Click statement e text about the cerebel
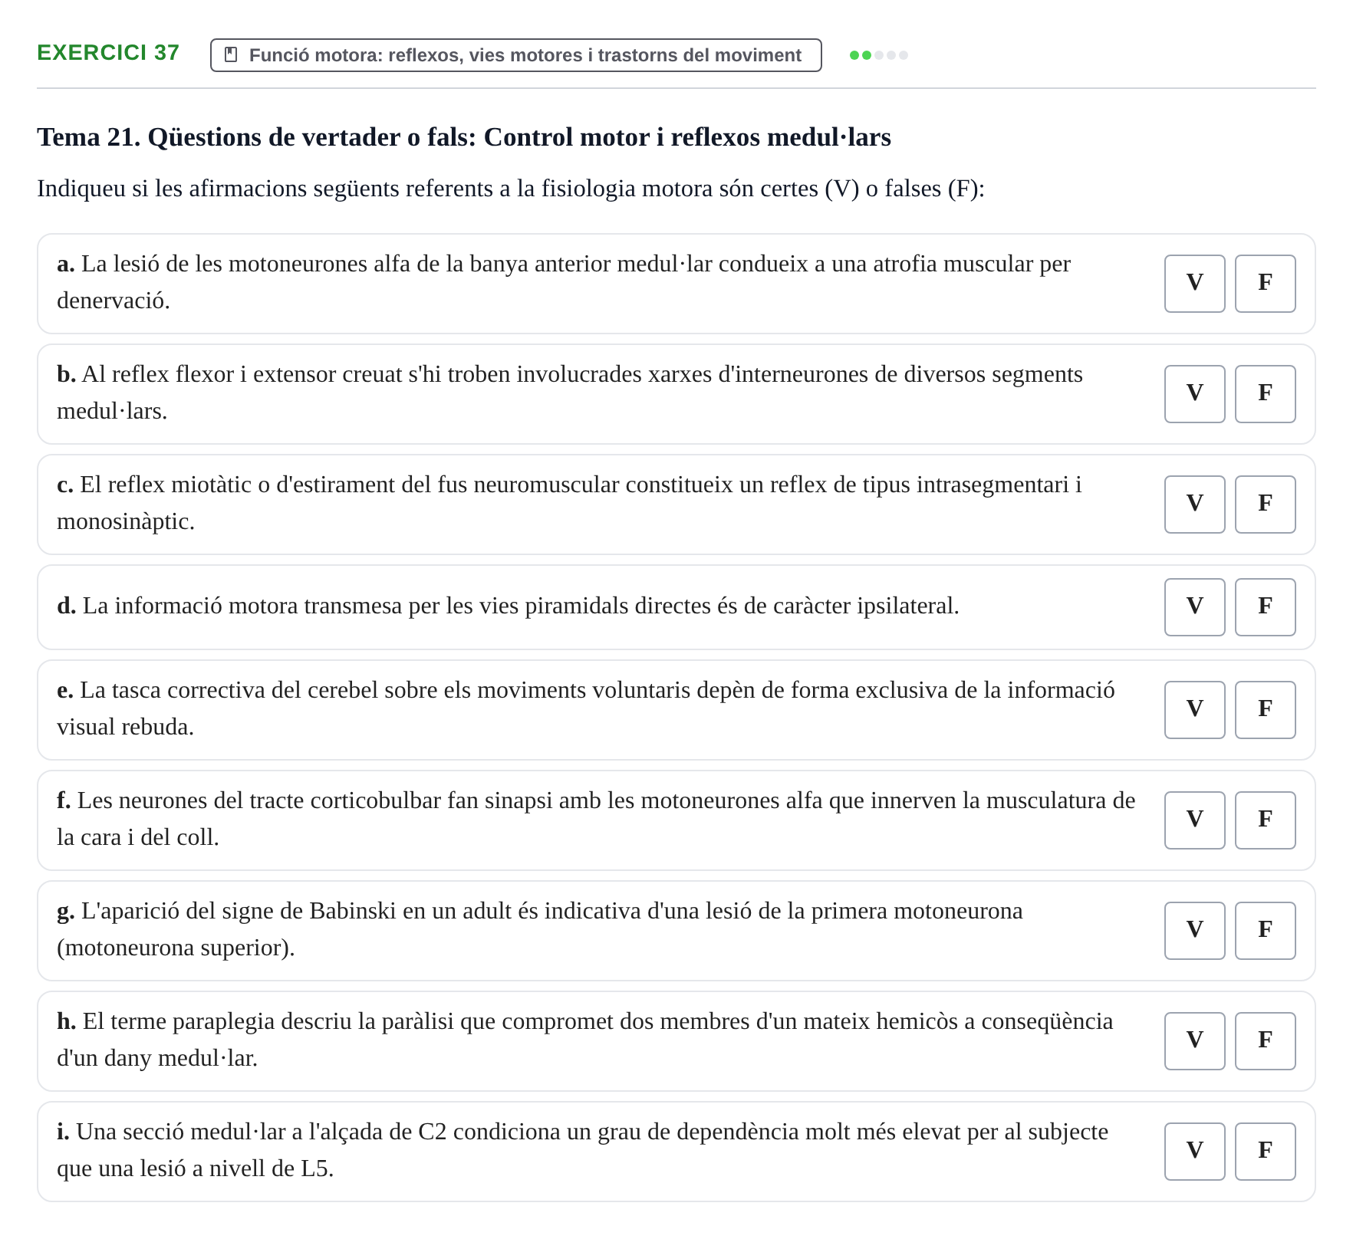 pyautogui.click(x=586, y=708)
